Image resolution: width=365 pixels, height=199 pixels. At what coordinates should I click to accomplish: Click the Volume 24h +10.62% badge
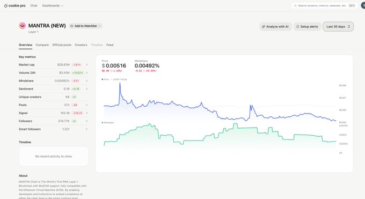[77, 72]
